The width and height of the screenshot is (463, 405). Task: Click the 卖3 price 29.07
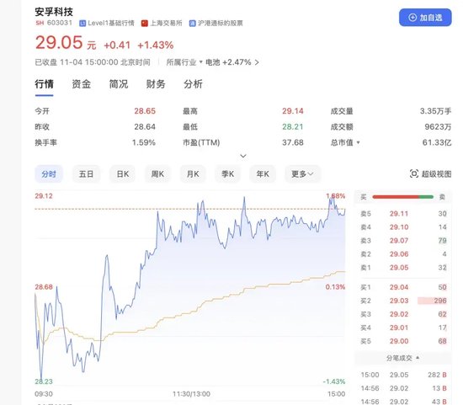399,241
